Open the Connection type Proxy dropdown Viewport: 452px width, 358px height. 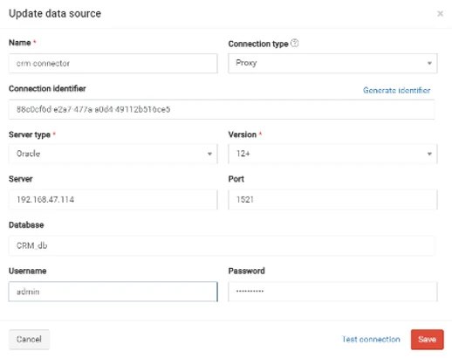[332, 63]
